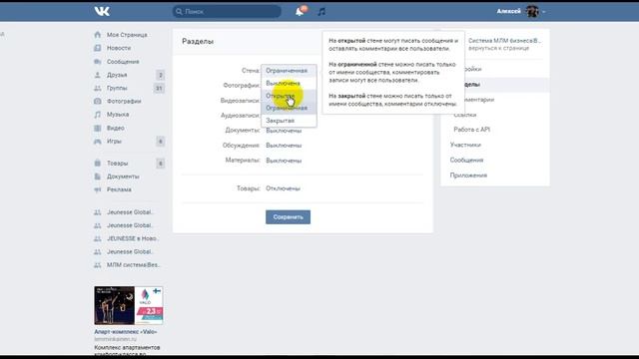Viewport: 639px width, 359px height.
Task: Open Стена dropdown showing Ограниченная
Action: click(289, 71)
